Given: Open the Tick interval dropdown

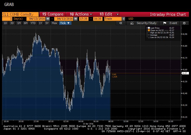Looking at the screenshot, I should (65, 23).
